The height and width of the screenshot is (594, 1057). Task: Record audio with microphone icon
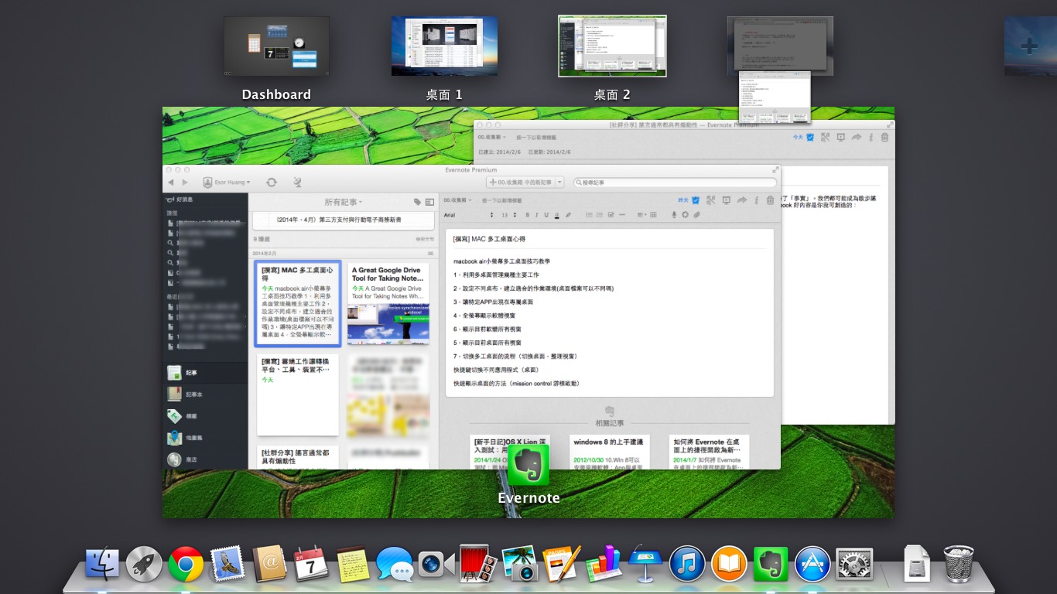[674, 215]
